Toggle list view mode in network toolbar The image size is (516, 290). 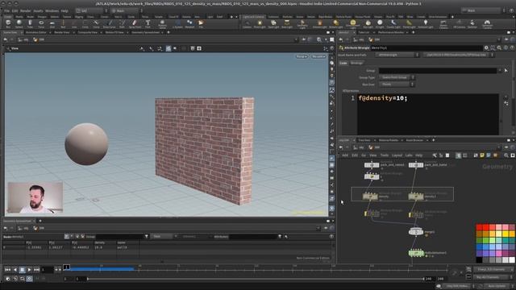coord(458,155)
